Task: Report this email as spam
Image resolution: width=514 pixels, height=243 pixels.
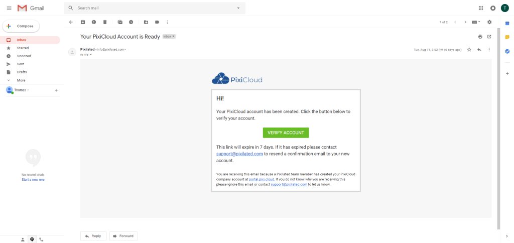Action: click(x=94, y=22)
